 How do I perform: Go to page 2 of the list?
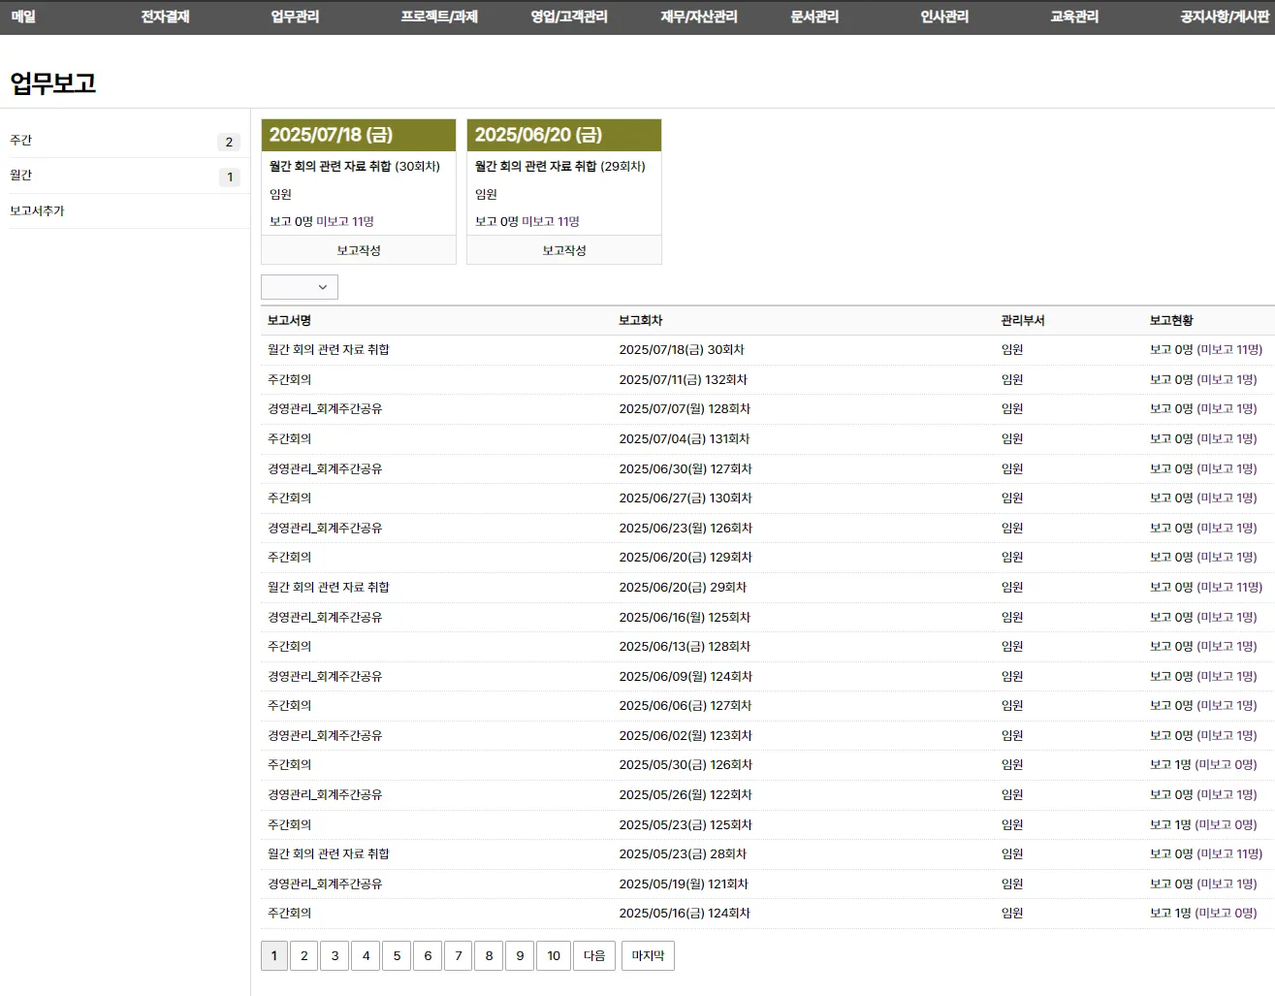(303, 956)
